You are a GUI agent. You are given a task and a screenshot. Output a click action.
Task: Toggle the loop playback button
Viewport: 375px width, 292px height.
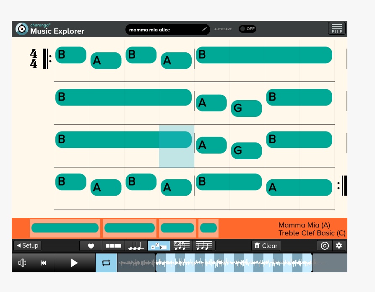tap(106, 263)
